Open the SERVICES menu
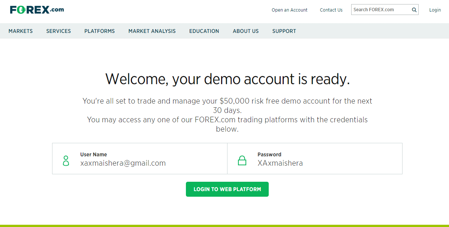The image size is (449, 227). click(x=58, y=31)
